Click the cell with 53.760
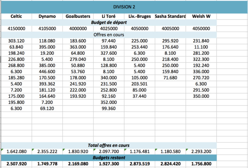The width and height of the screenshot is (248, 168). click(78, 72)
